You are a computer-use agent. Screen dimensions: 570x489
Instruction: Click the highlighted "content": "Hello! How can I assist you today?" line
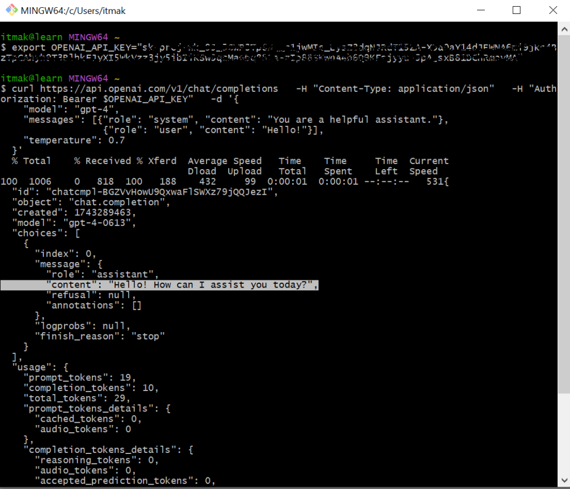point(160,285)
